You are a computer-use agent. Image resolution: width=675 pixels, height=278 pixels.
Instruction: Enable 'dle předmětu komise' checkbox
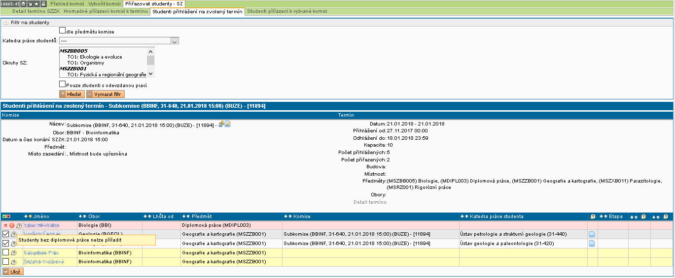point(62,31)
